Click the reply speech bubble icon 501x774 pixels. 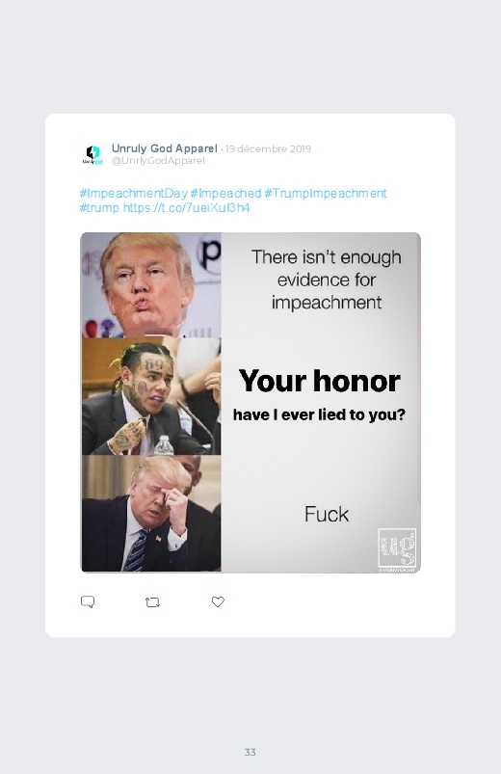[88, 601]
